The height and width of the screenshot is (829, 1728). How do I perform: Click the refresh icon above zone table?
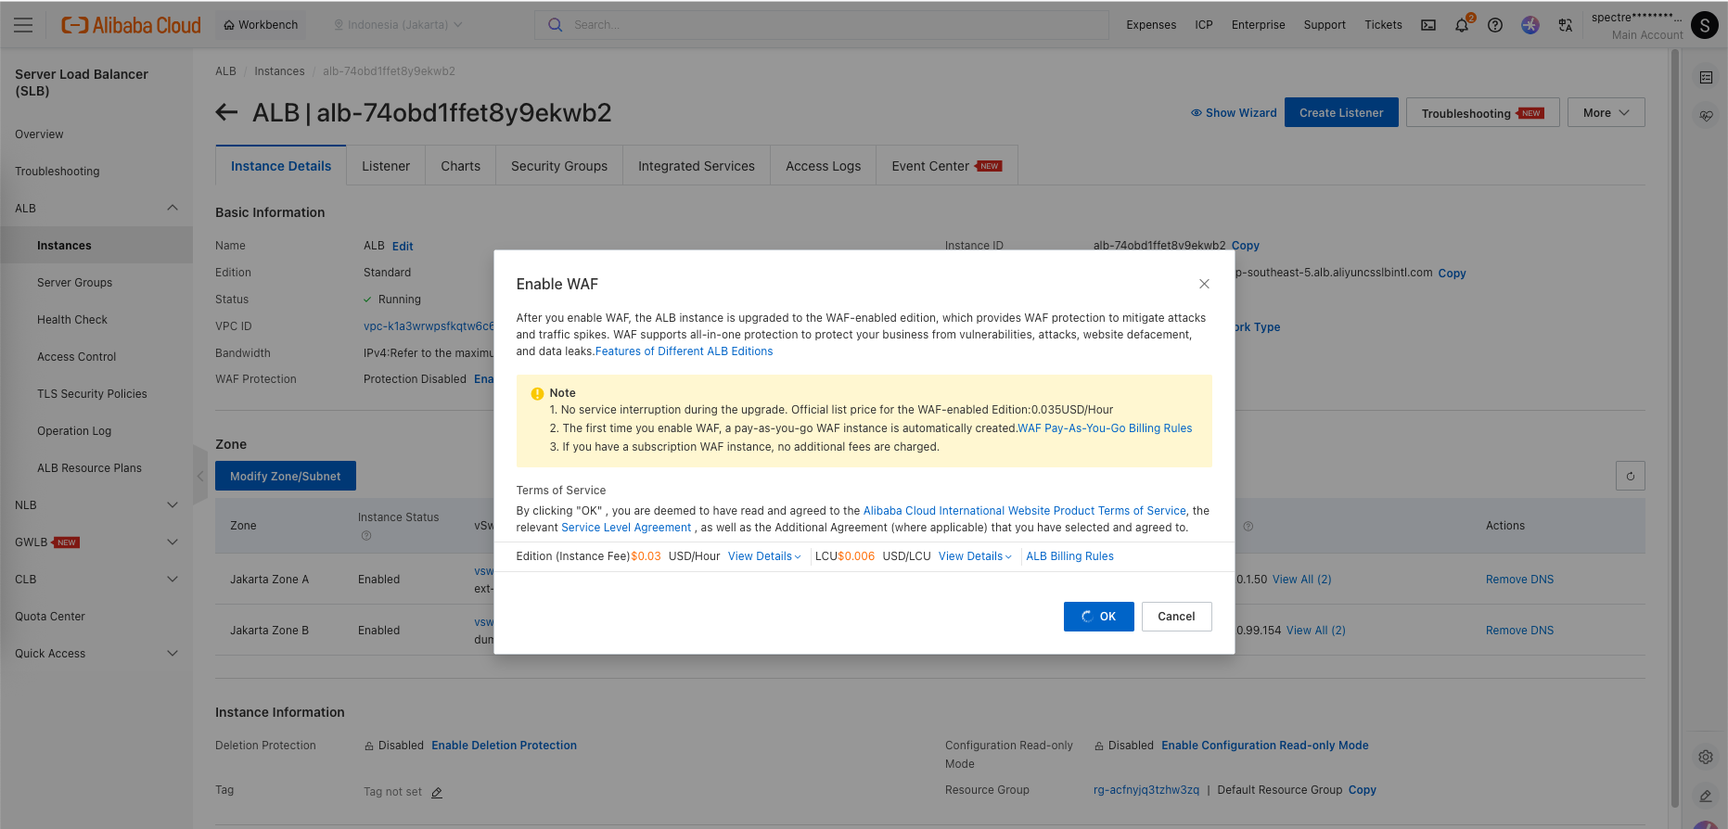tap(1630, 476)
